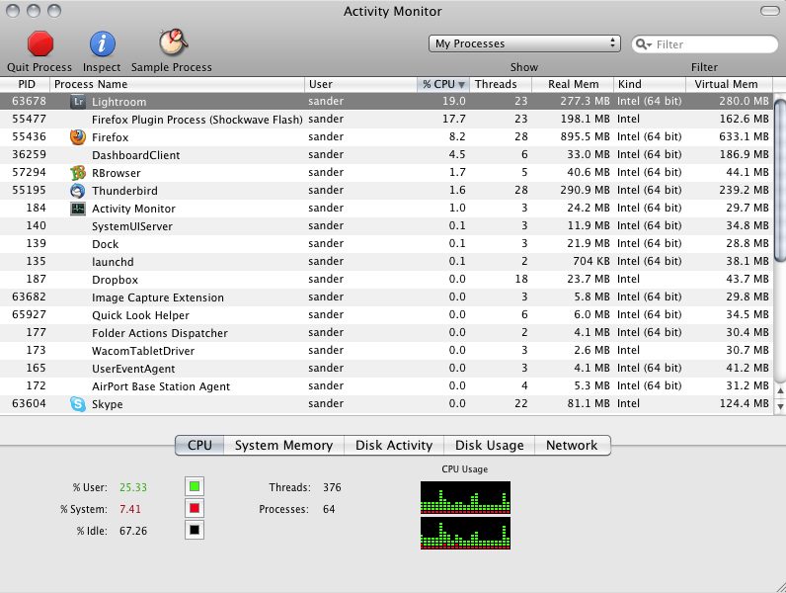Toggle the % CPU sort direction arrow

click(462, 84)
